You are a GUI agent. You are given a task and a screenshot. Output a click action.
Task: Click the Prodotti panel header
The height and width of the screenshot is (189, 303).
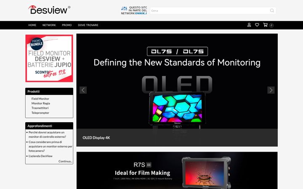(49, 92)
